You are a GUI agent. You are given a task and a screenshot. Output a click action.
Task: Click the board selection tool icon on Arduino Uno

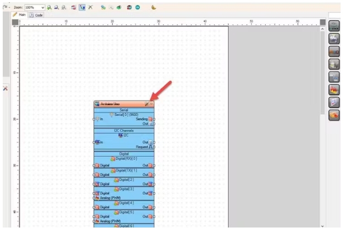point(146,103)
